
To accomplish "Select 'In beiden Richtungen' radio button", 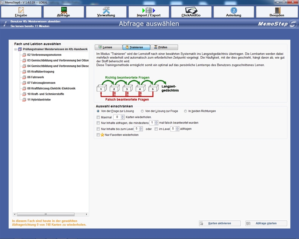I will tap(185, 111).
